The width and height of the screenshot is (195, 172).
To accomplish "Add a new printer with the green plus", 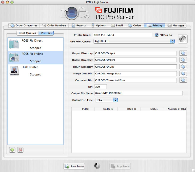I will (12, 150).
